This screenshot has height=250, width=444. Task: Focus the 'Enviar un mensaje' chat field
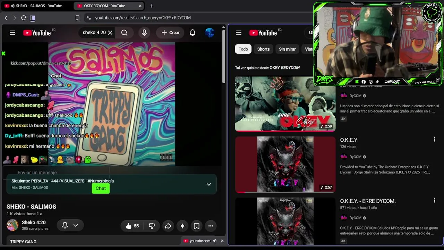(56, 172)
